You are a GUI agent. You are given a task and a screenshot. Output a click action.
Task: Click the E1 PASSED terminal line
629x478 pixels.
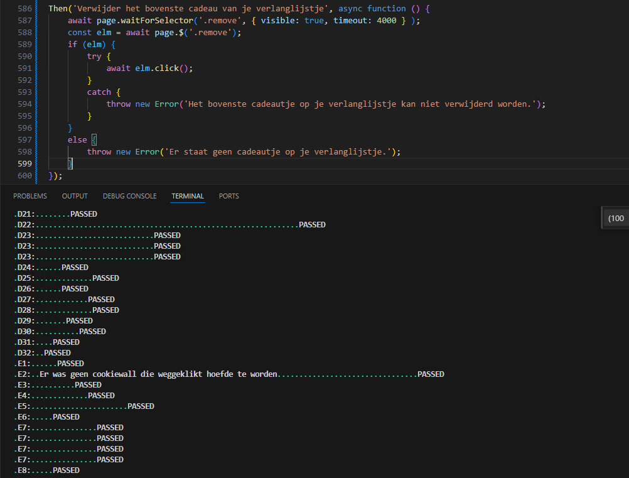49,364
